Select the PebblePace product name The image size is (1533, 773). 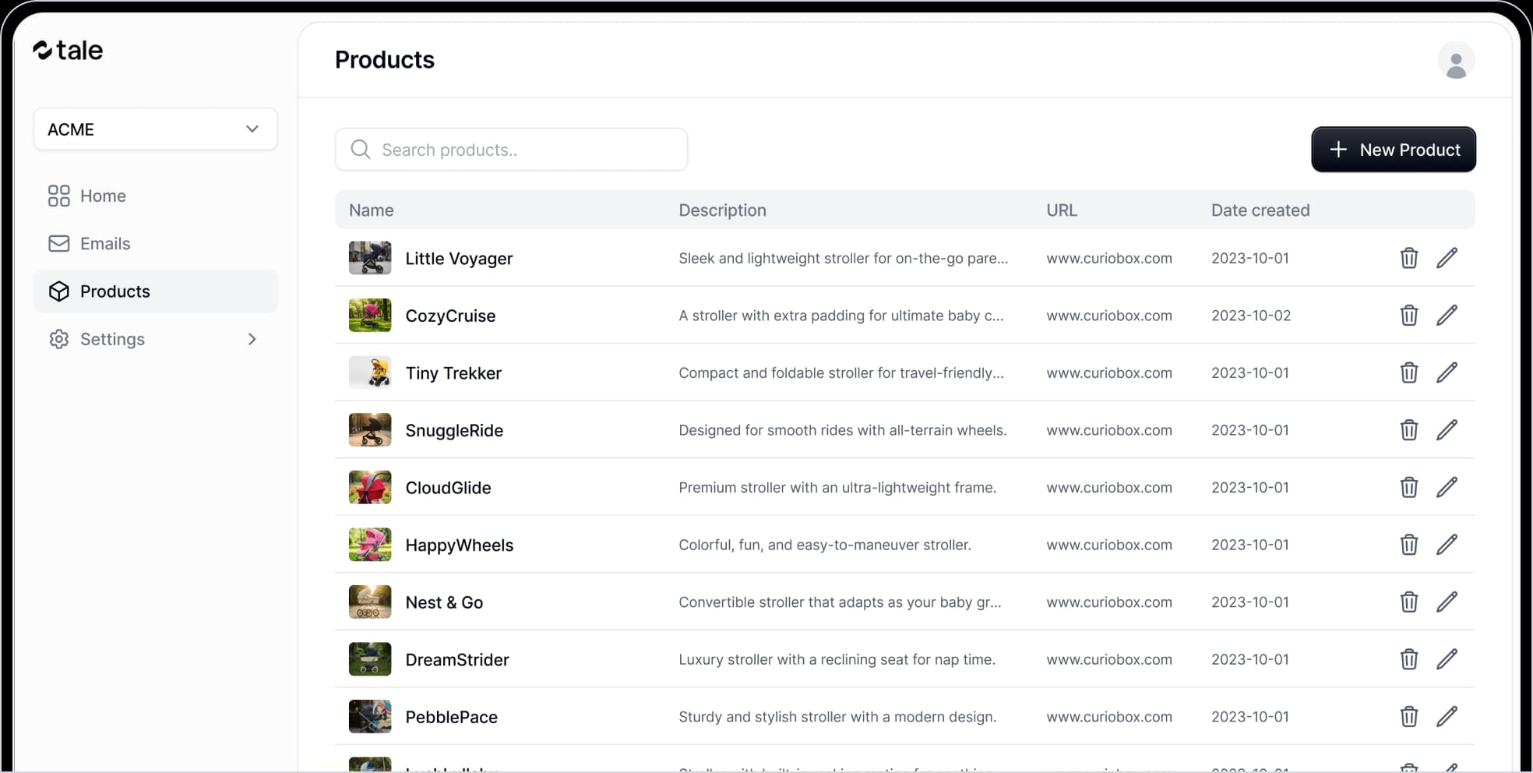point(452,717)
